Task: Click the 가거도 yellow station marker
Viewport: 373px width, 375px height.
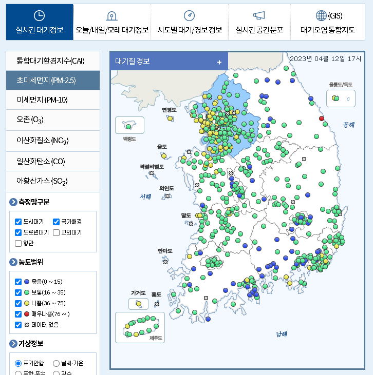Action: click(x=139, y=304)
